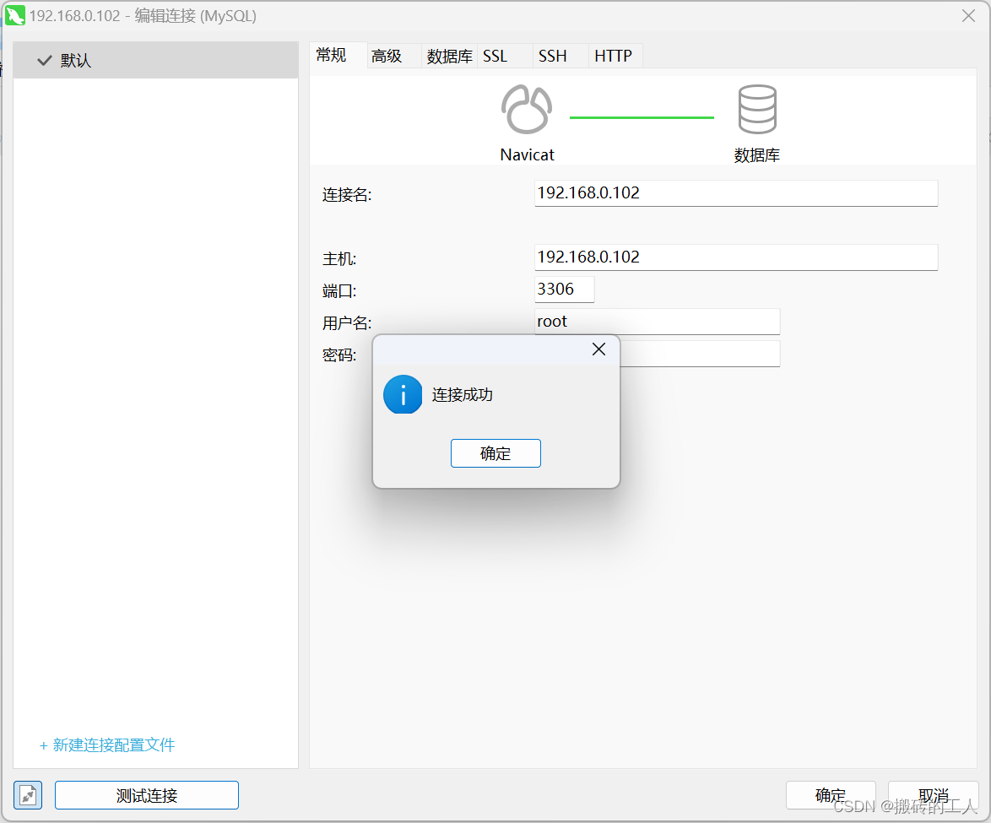Viewport: 991px width, 823px height.
Task: Open connection details via the plug-document icon
Action: (x=27, y=794)
